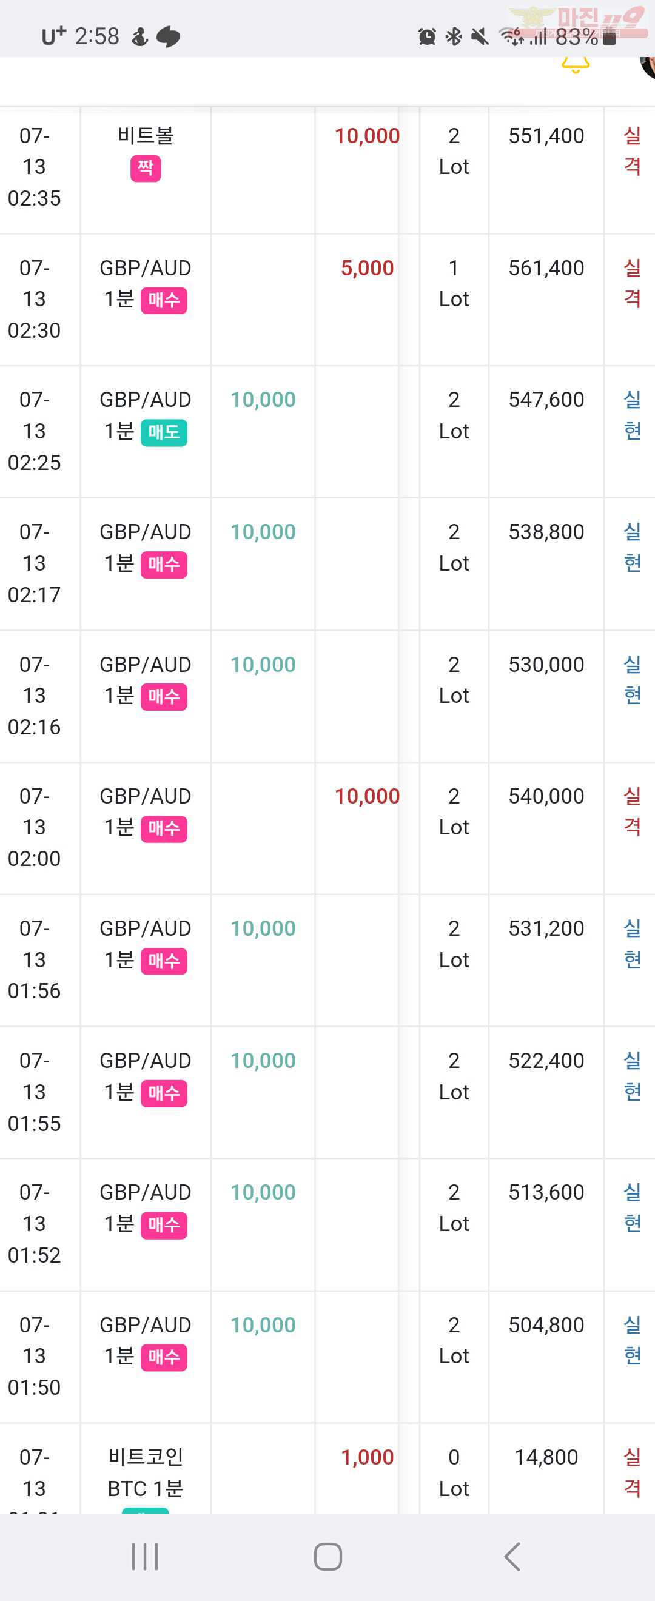This screenshot has height=1601, width=655.
Task: Tap the 매수 badge in 02:00 row
Action: (x=164, y=829)
